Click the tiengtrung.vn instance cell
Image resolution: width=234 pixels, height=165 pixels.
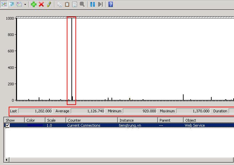click(x=130, y=126)
